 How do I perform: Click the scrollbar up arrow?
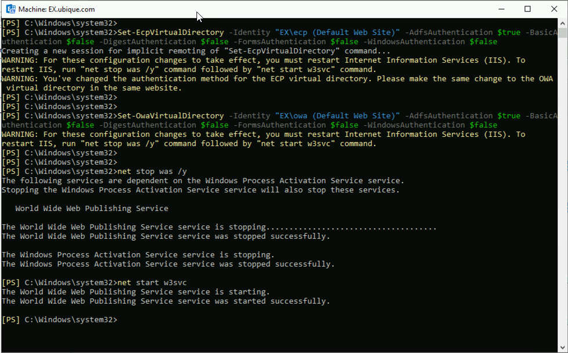[562, 23]
